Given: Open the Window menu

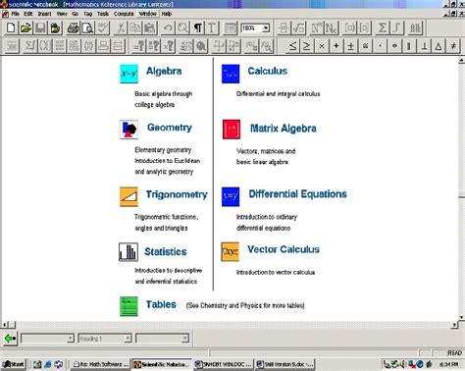Looking at the screenshot, I should (x=147, y=14).
